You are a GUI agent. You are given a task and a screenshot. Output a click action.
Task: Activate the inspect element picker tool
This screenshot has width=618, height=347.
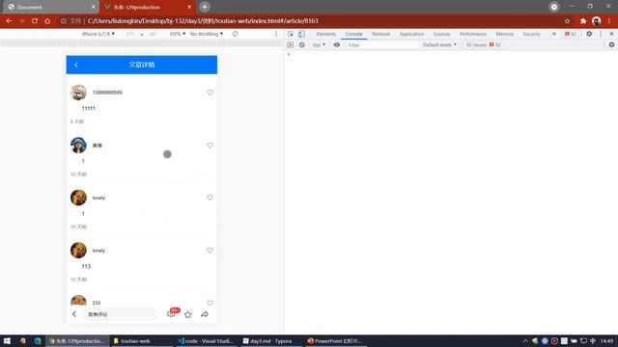click(291, 34)
